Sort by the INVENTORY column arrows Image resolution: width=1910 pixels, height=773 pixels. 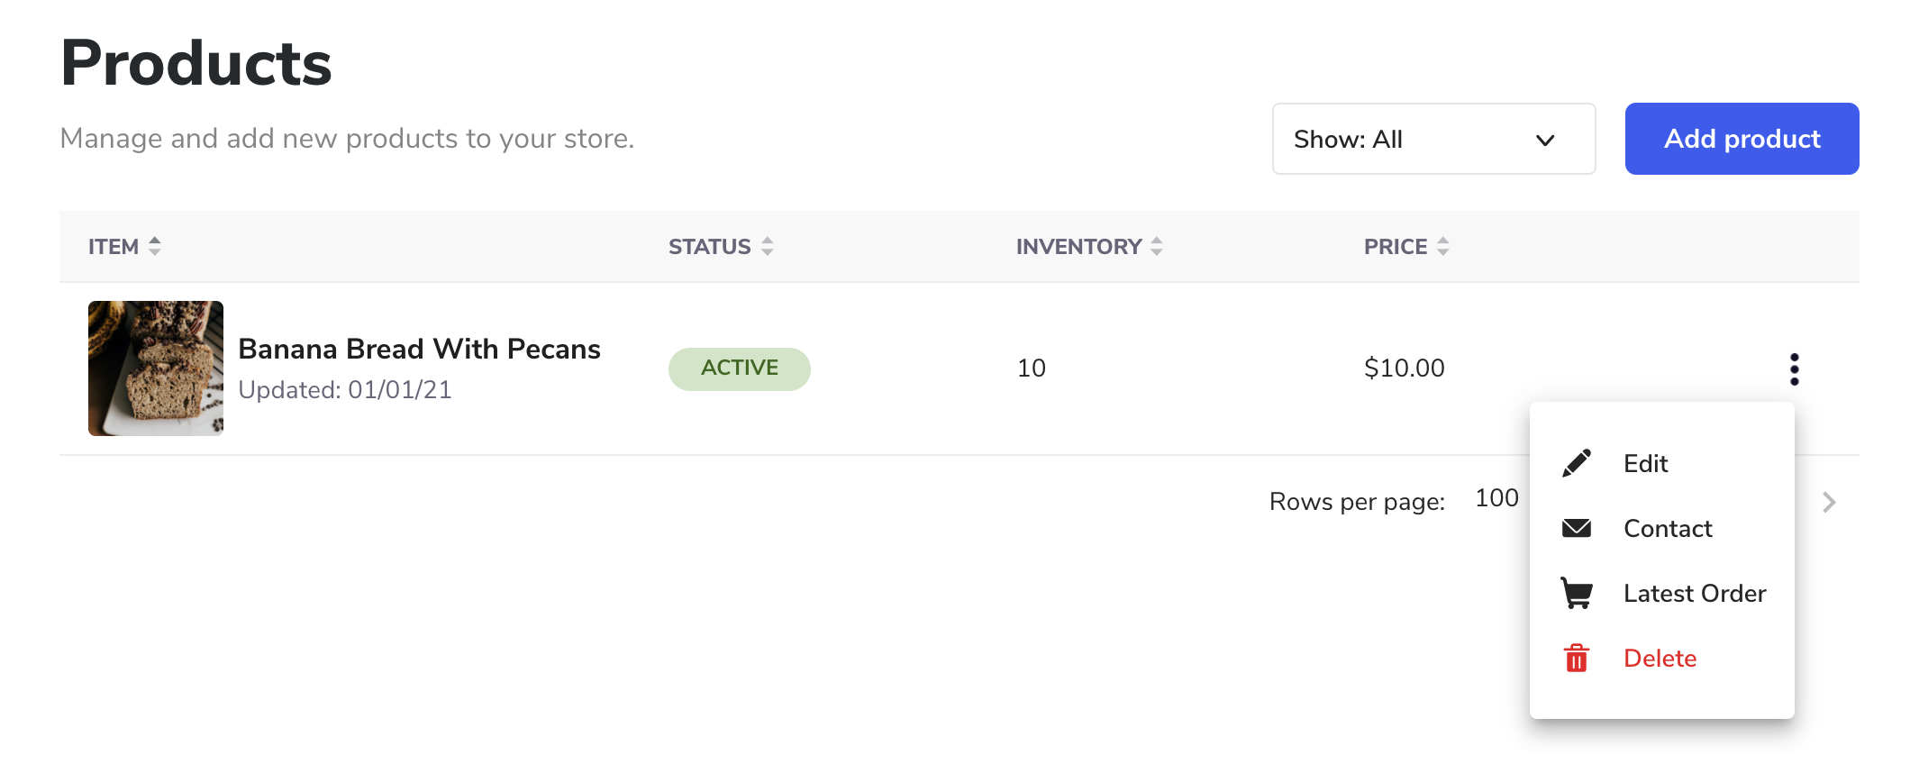coord(1157,246)
